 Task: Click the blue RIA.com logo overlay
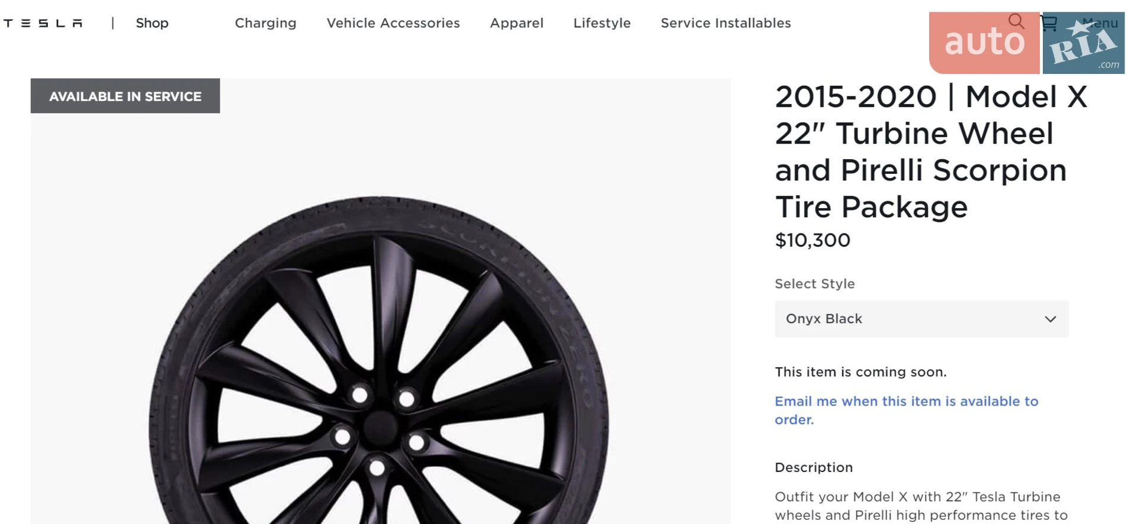click(1083, 43)
